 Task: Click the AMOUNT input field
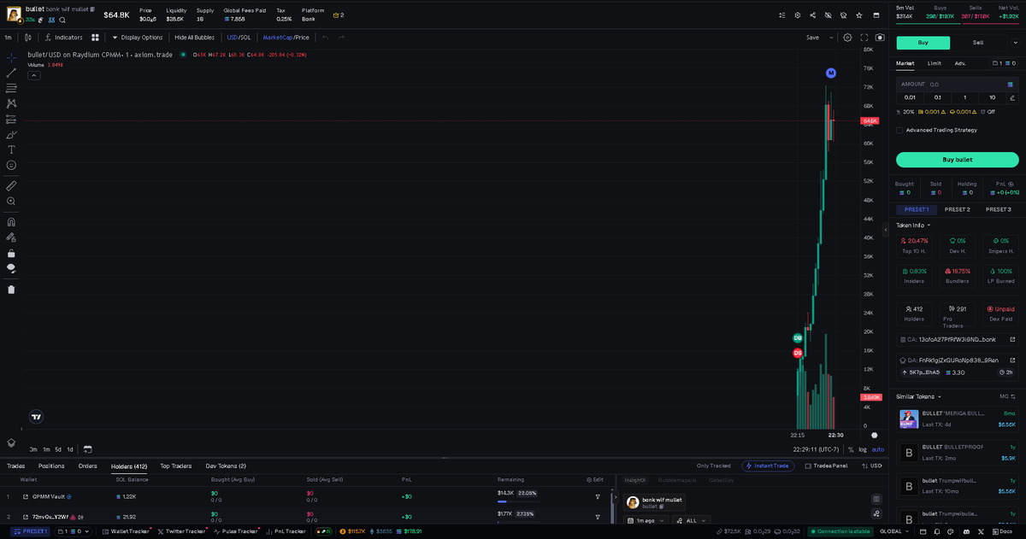click(957, 85)
